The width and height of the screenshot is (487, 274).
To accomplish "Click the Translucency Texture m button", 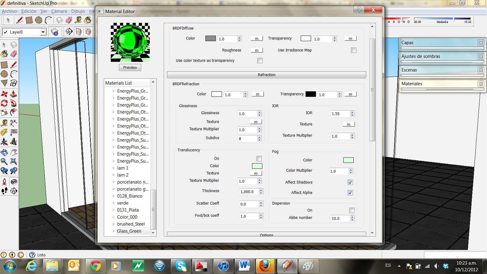I will click(256, 173).
